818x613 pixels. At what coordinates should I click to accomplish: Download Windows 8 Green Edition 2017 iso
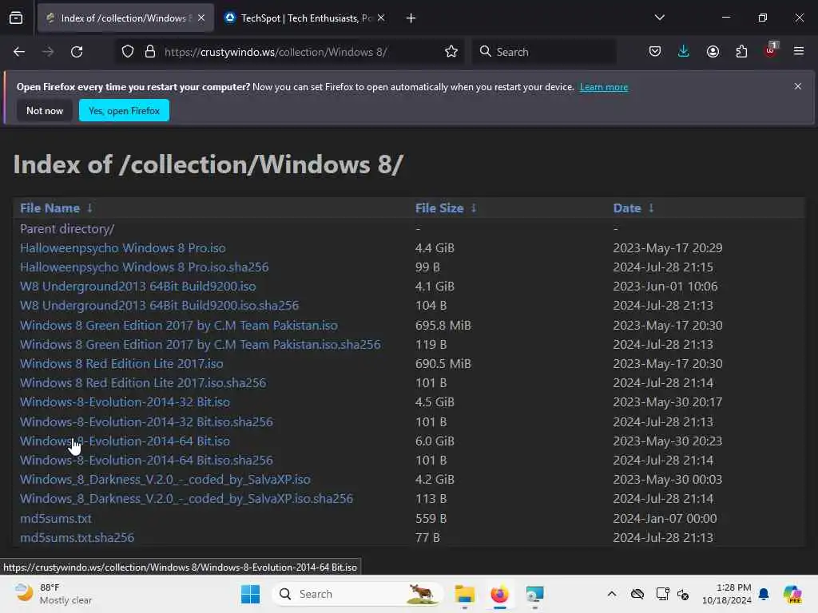(178, 326)
